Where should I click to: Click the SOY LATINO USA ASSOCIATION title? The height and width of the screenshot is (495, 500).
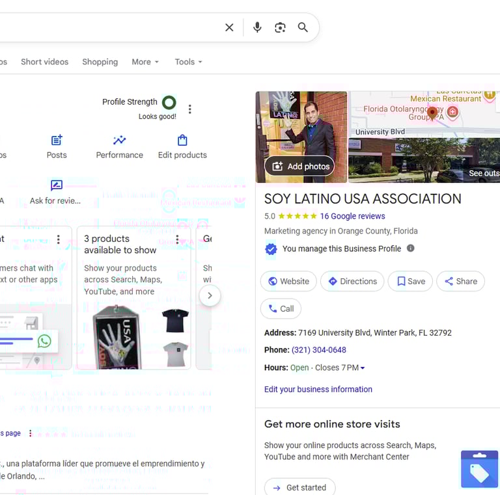[x=363, y=199]
